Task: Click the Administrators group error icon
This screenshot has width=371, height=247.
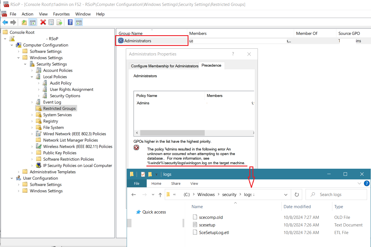Action: 121,41
